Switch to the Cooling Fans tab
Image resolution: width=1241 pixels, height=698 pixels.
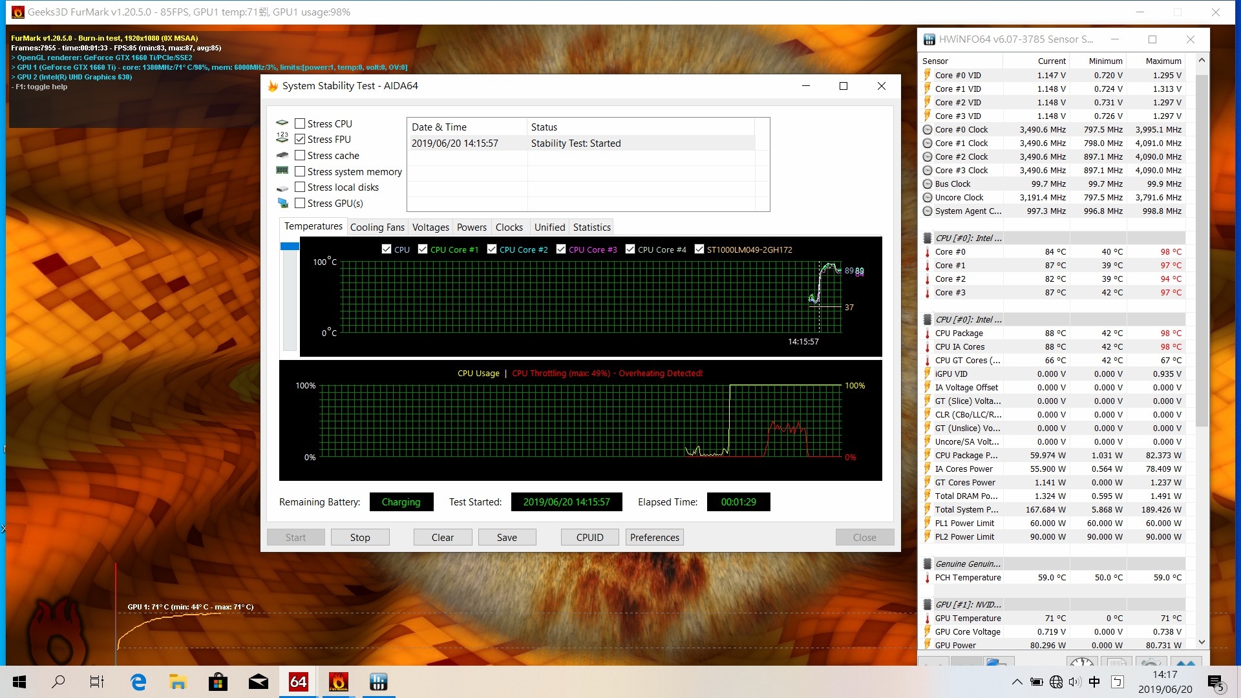(377, 227)
